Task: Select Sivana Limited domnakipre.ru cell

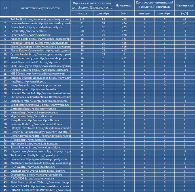Action: 40,147
